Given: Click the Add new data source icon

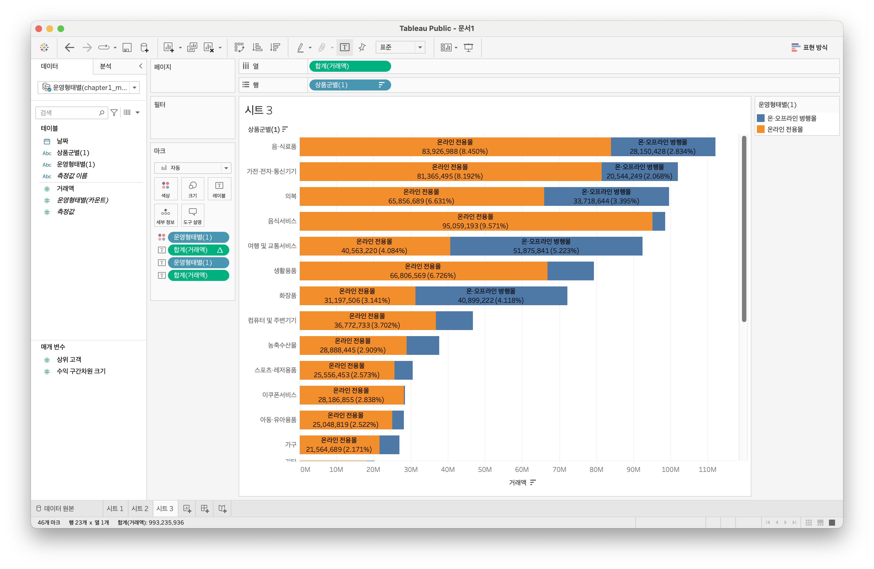Looking at the screenshot, I should coord(145,47).
